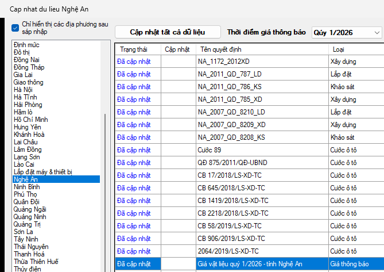Click 'Đã cập nhật' link for NA_1172_2012XD
Viewport: 384px width, 272px height.
click(x=133, y=61)
